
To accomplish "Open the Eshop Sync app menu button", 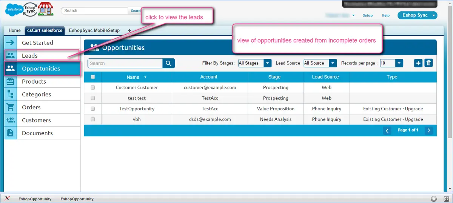I will (x=417, y=15).
